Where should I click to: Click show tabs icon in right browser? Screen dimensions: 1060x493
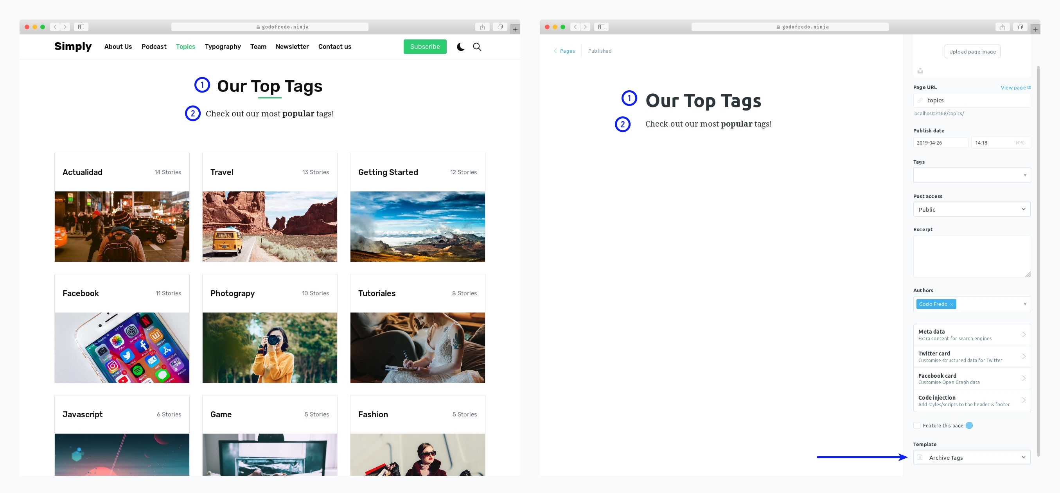coord(1020,27)
